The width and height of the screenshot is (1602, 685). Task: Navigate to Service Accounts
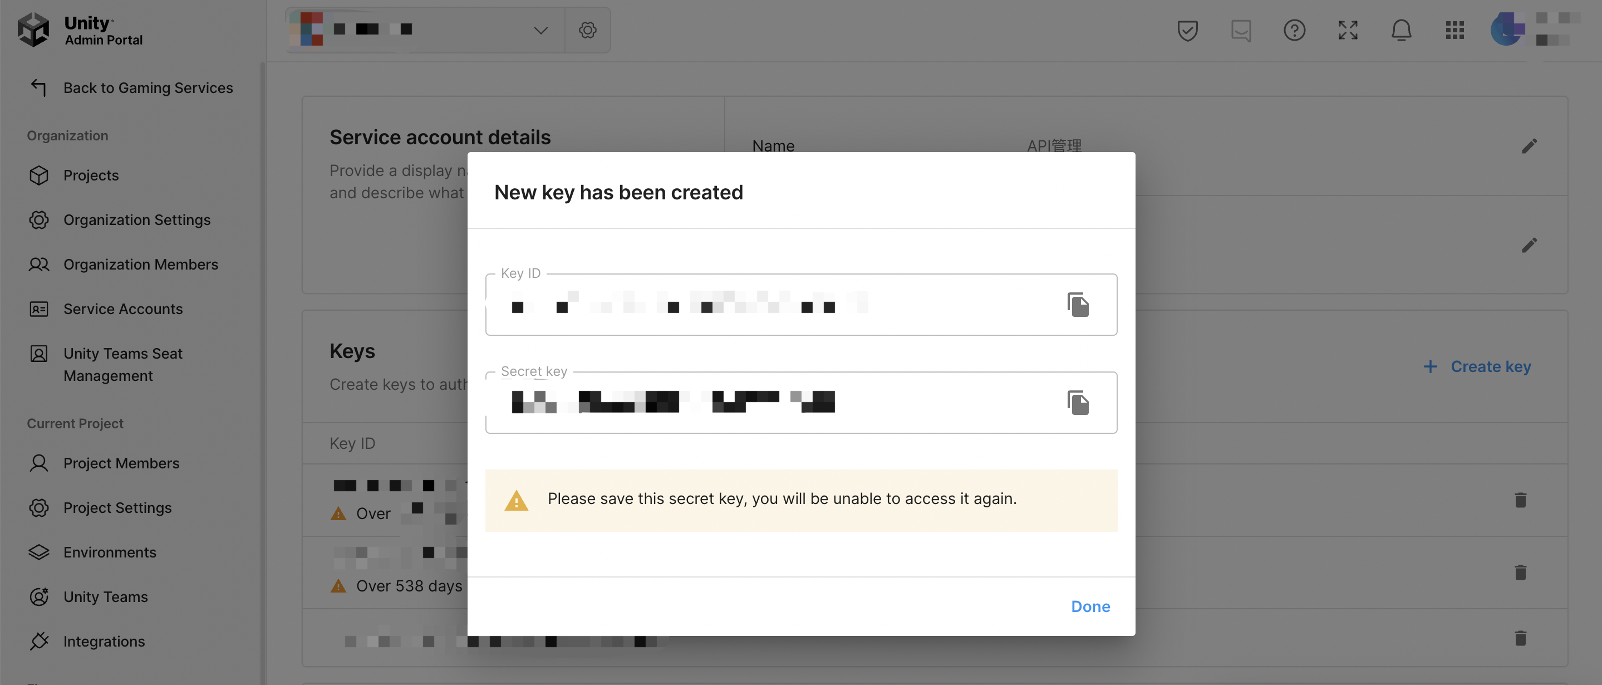[123, 309]
